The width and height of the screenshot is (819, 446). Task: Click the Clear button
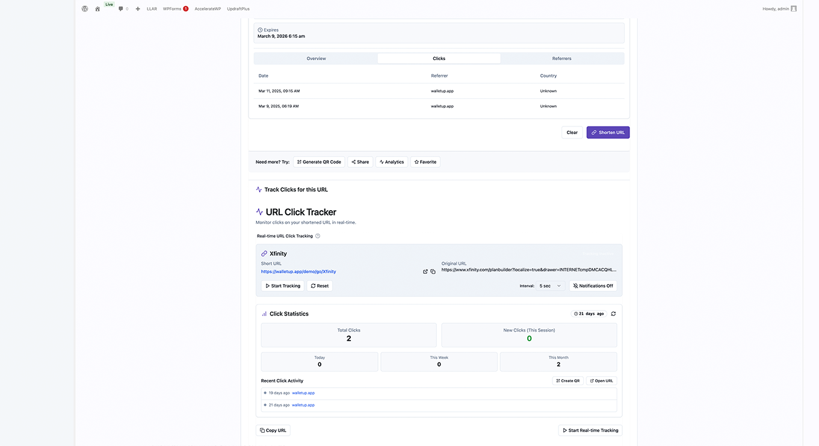tap(572, 132)
